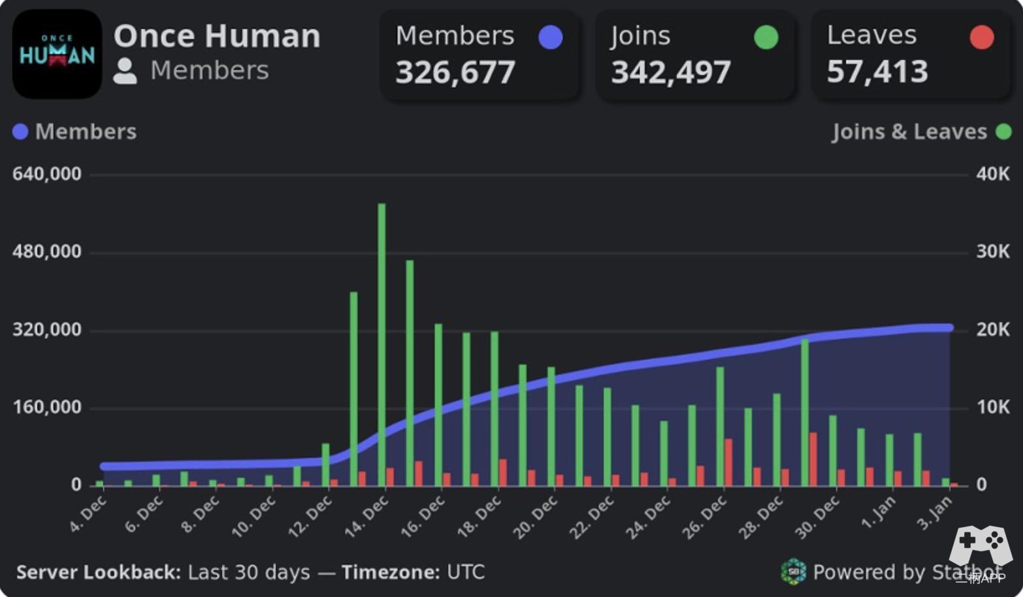Click the 14. Dec date axis label

click(x=367, y=517)
